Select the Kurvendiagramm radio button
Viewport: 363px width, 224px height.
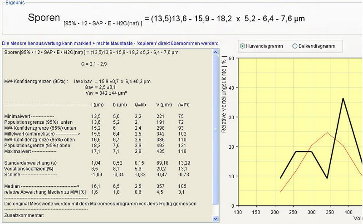point(242,46)
